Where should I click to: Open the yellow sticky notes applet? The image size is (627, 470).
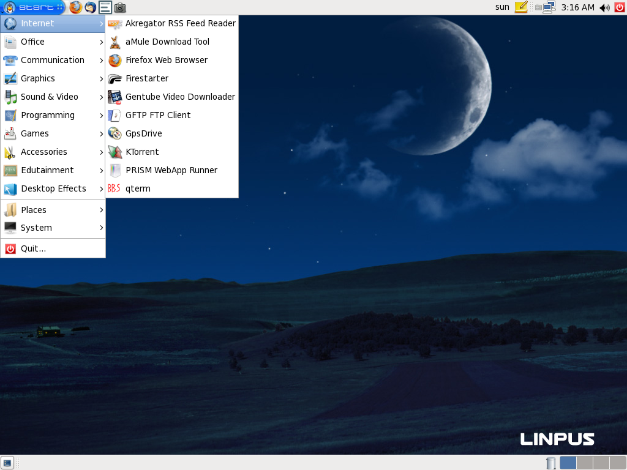coord(521,7)
